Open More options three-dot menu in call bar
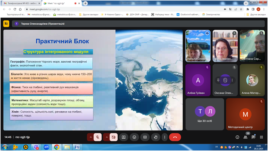Image resolution: width=268 pixels, height=151 pixels. 164,137
